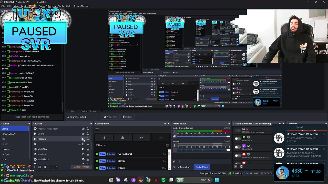This screenshot has width=328, height=184.
Task: Open Spotify from the taskbar
Action: (x=163, y=180)
